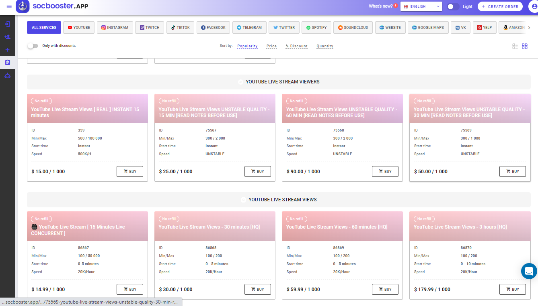Filter services by VK

461,28
